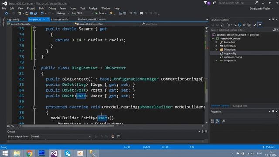Toggle the pin on the Program.cs tab
The width and height of the screenshot is (279, 157).
(44, 20)
